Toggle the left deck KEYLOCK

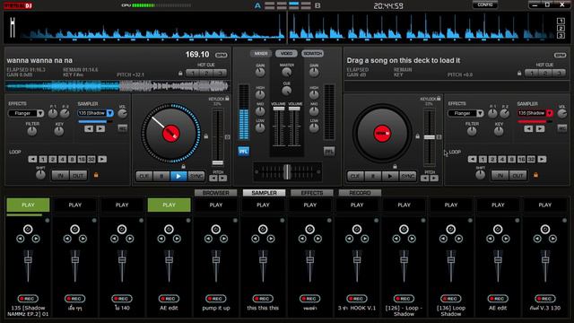click(x=227, y=99)
